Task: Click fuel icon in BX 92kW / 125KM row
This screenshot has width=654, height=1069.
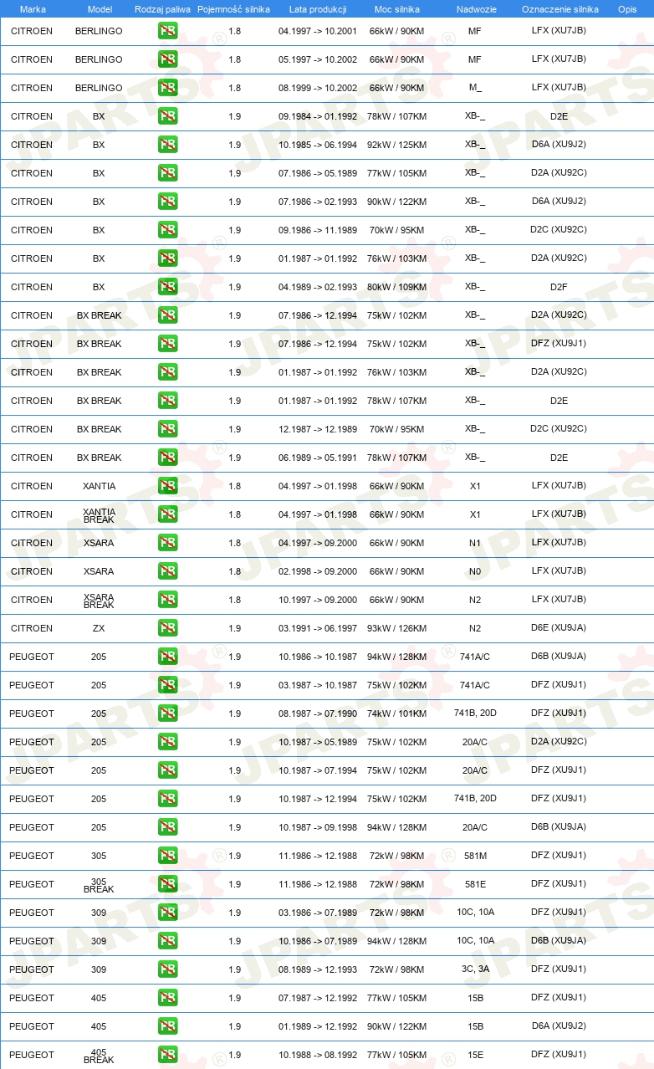Action: pos(167,145)
